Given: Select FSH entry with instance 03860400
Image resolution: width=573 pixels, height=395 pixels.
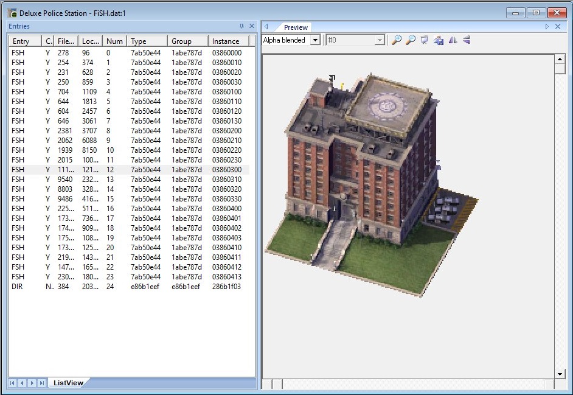Looking at the screenshot, I should click(129, 209).
